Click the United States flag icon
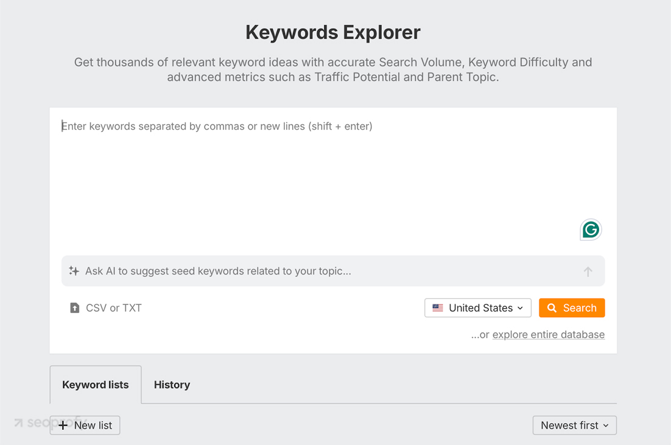 [x=438, y=308]
